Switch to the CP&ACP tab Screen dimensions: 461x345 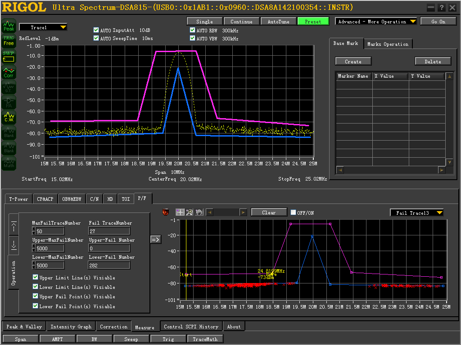(45, 199)
